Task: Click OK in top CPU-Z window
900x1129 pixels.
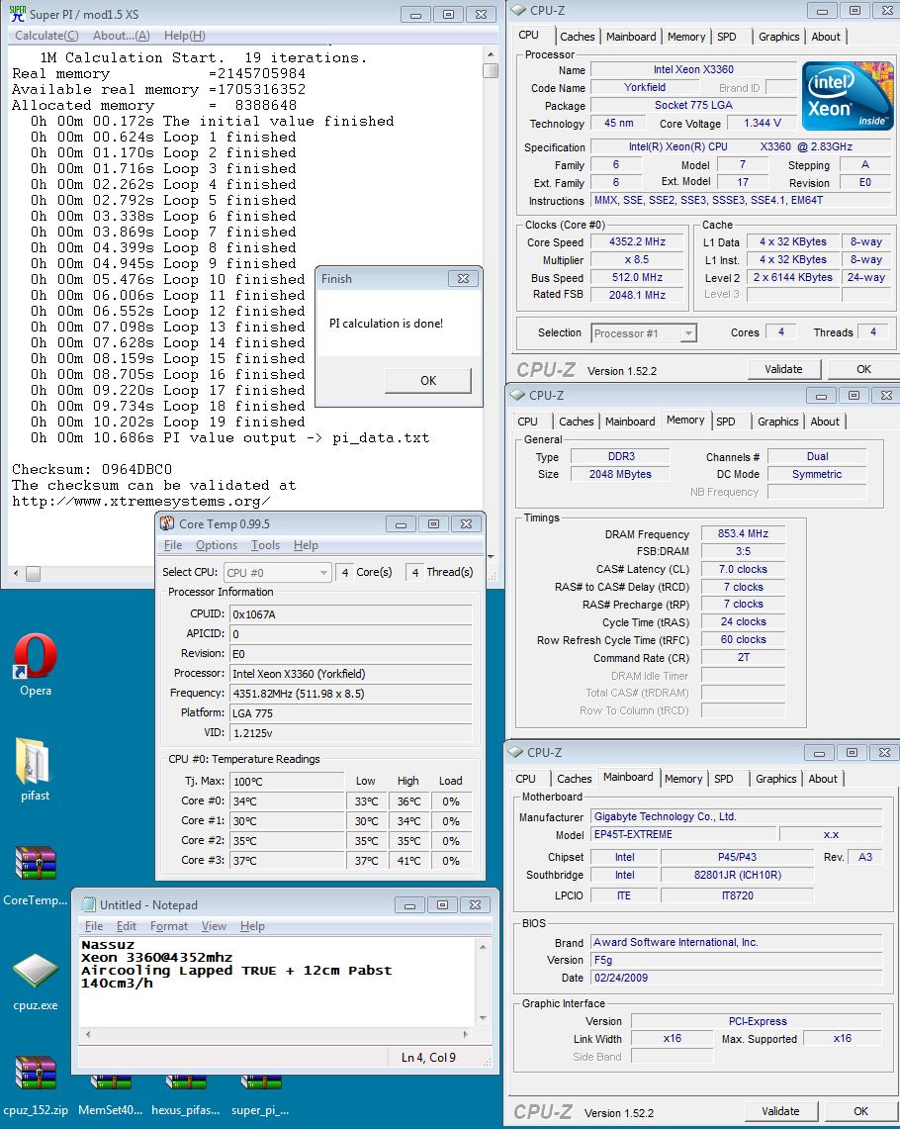Action: (863, 369)
